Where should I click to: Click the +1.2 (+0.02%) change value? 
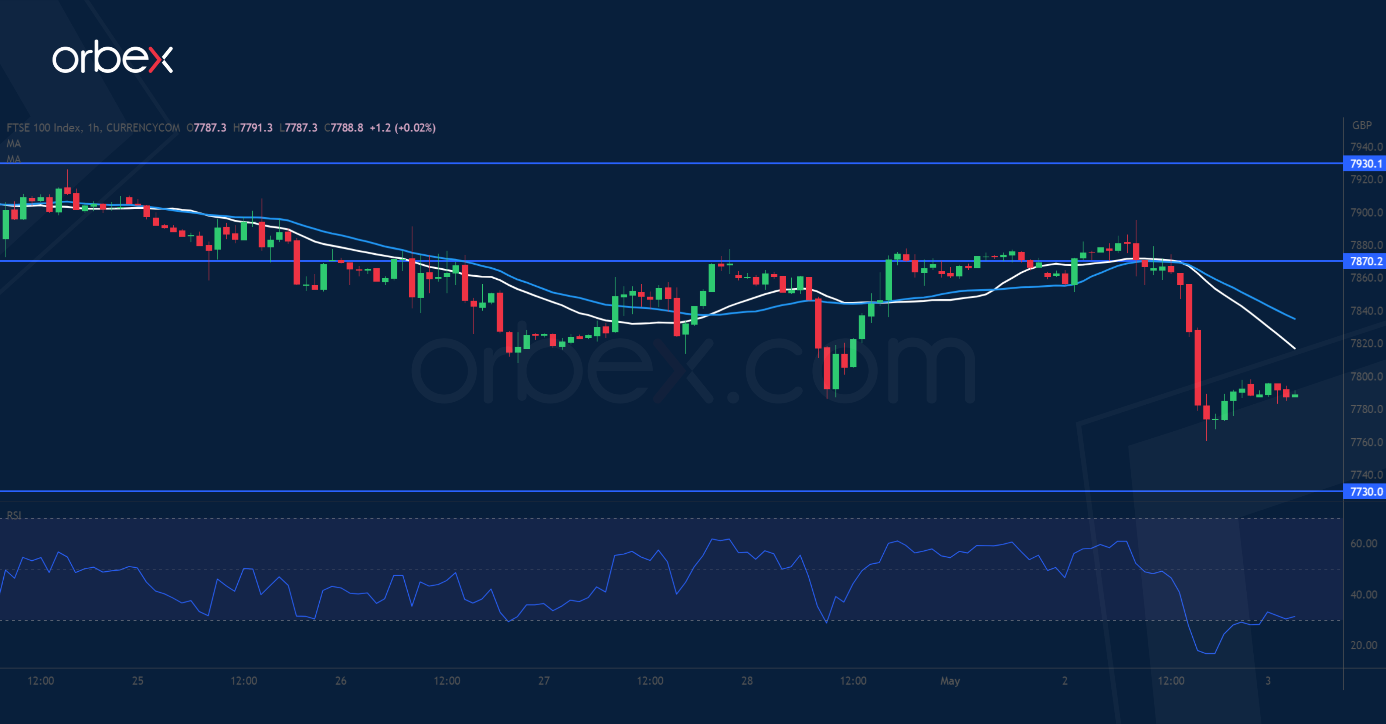tap(402, 128)
